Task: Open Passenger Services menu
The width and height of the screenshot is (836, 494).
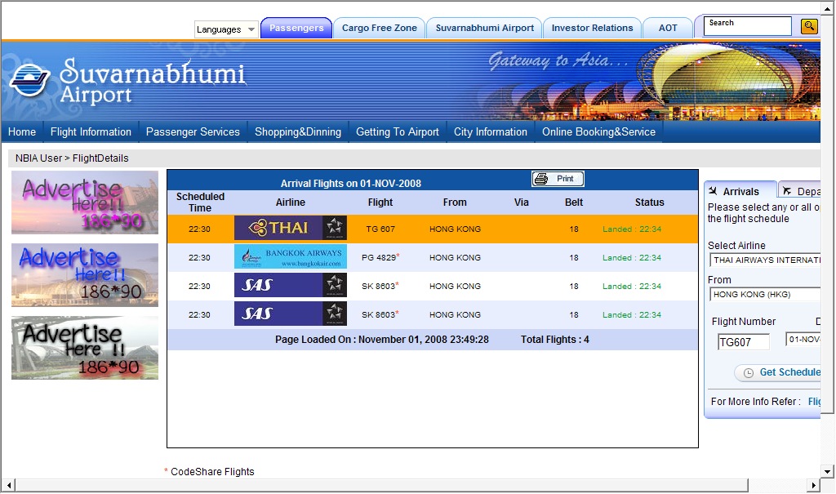Action: pos(193,131)
